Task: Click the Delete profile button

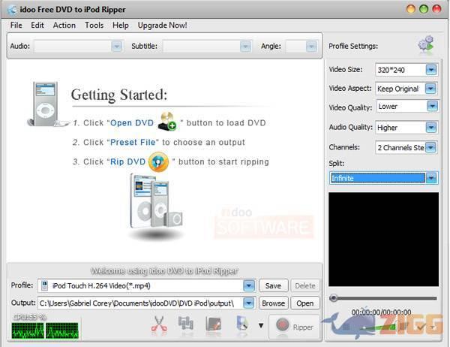Action: [x=305, y=285]
